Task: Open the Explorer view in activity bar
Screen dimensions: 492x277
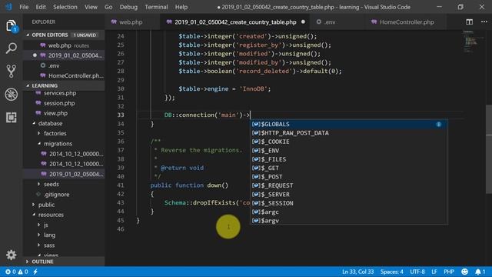Action: [12, 25]
